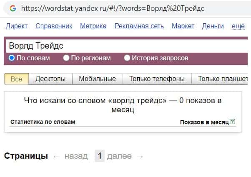Screen dimensions: 251x177
Task: Select the История запросов radio button
Action: click(127, 58)
